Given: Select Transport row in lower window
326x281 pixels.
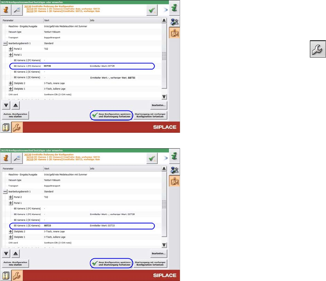Looking at the screenshot, I should [82, 186].
